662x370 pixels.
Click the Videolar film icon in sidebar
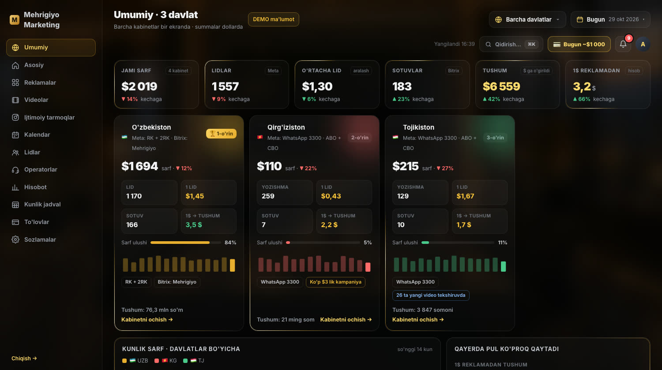coord(15,100)
